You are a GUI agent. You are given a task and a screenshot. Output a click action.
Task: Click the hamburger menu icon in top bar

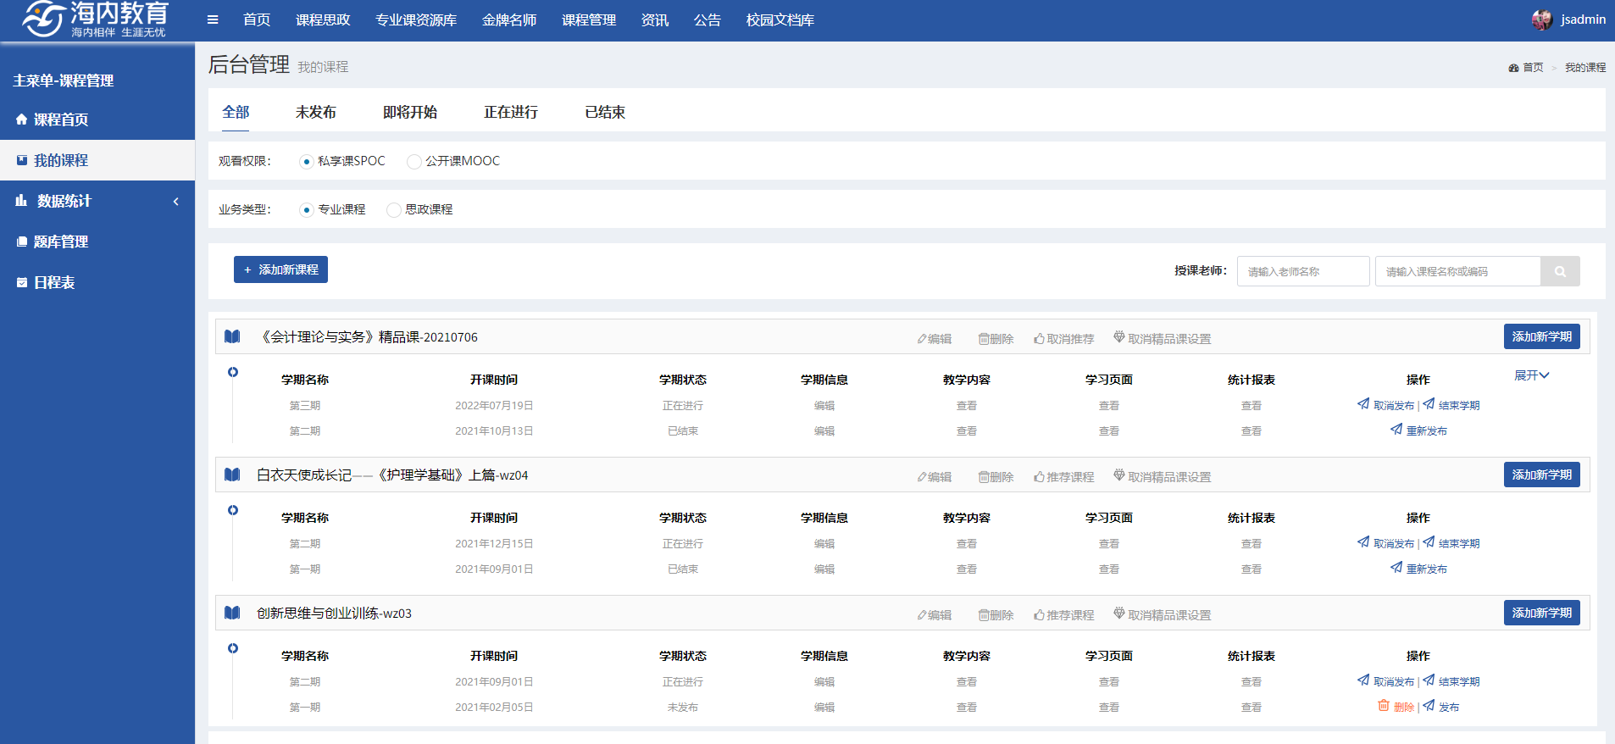coord(213,19)
